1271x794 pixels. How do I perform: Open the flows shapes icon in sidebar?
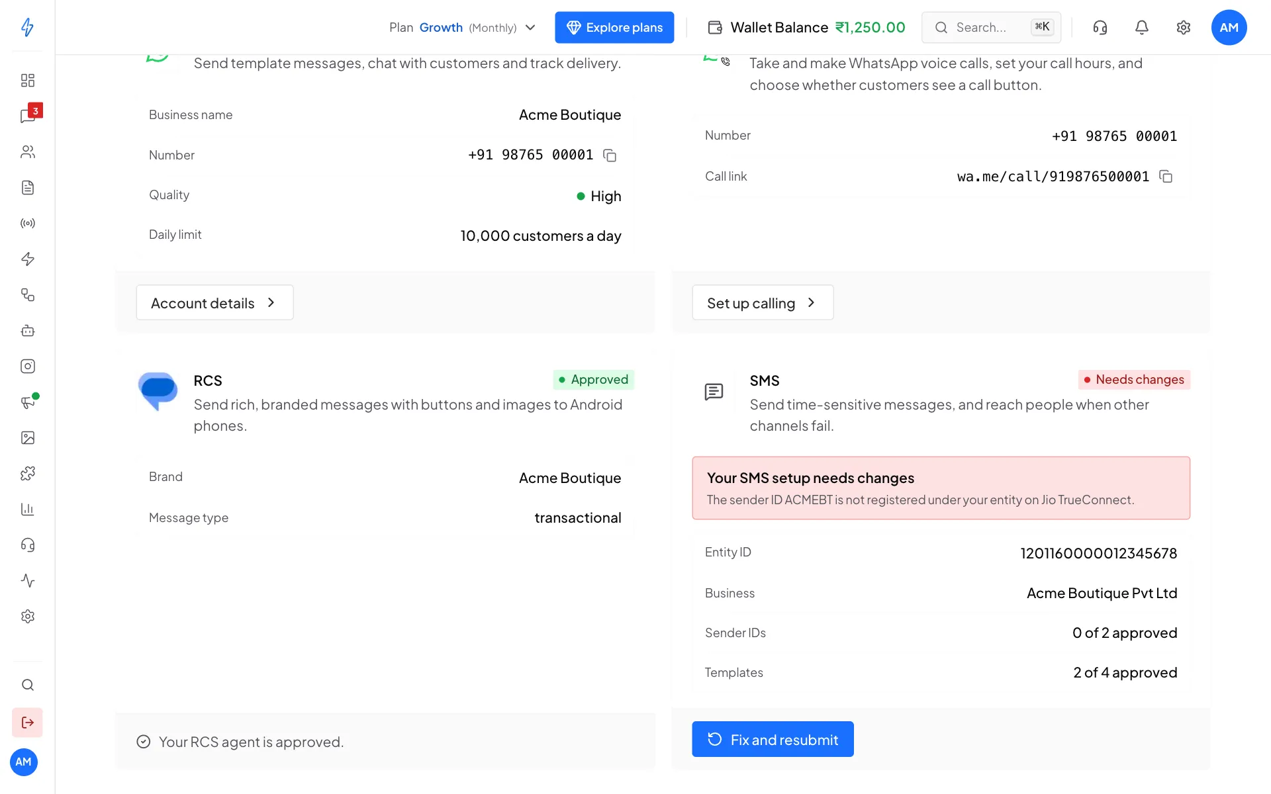(x=27, y=294)
